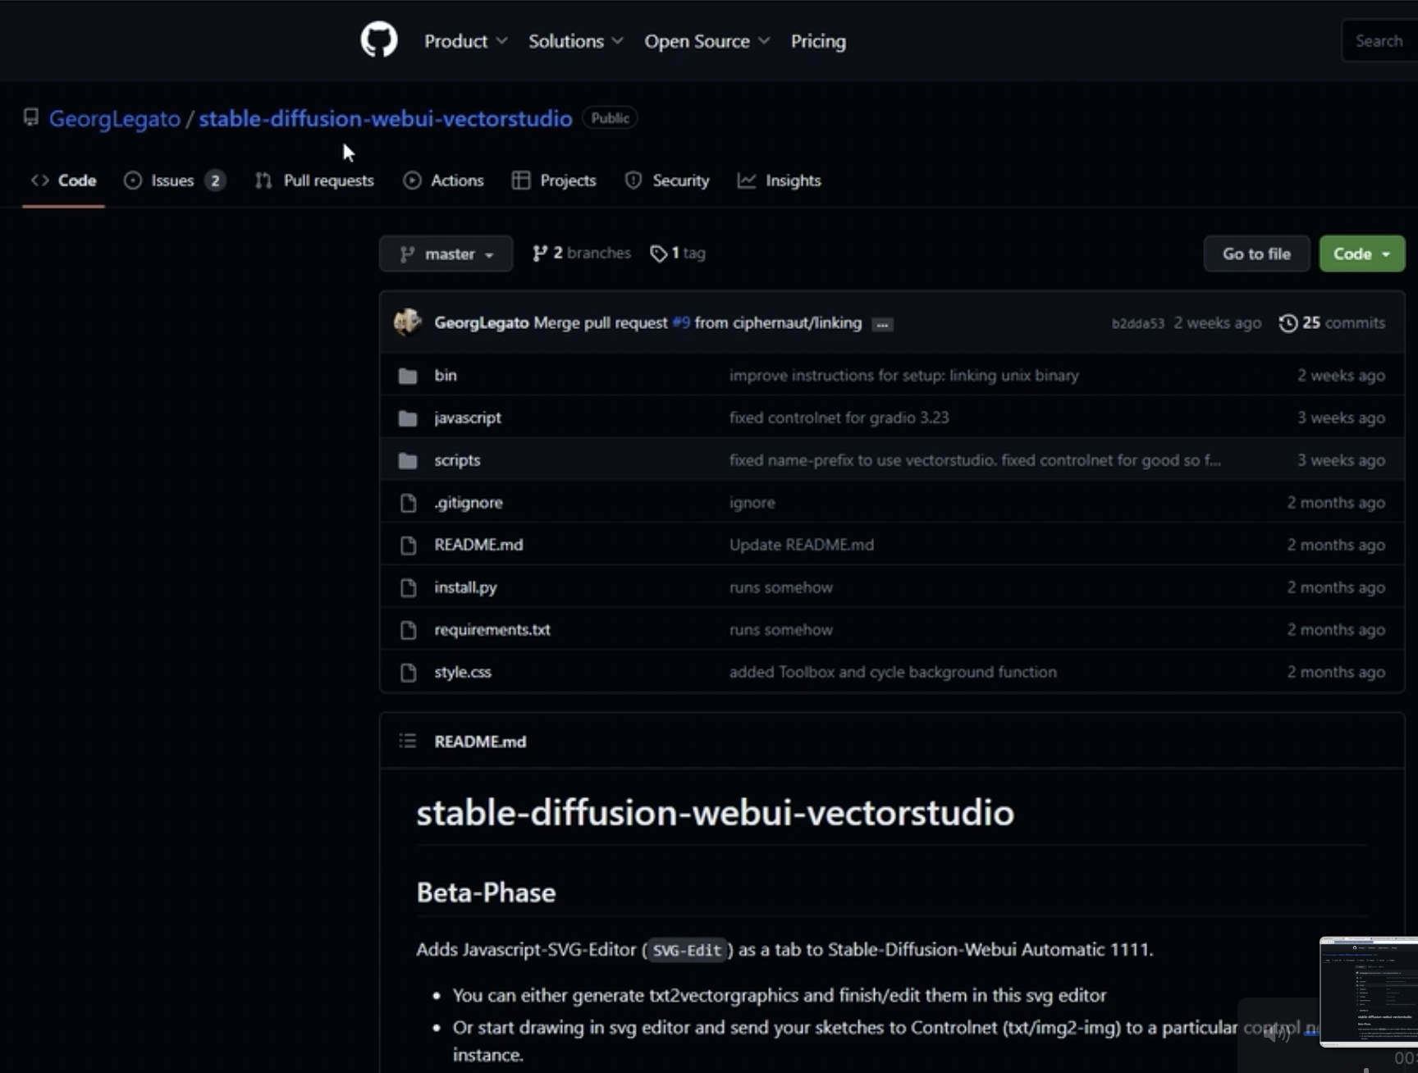Switch to the Issues tab

(x=174, y=180)
